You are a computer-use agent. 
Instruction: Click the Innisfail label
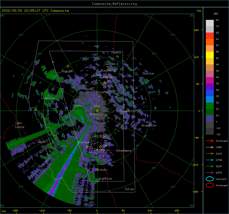[103, 92]
